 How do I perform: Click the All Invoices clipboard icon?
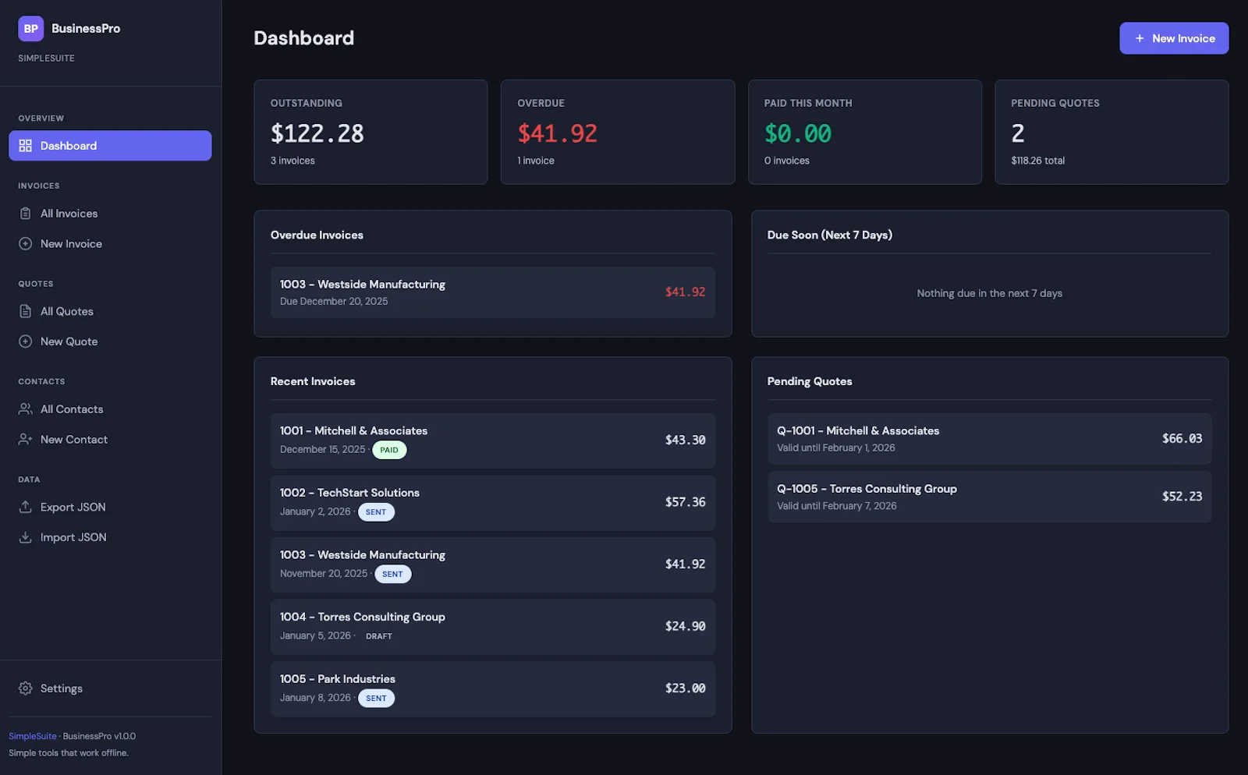point(25,213)
